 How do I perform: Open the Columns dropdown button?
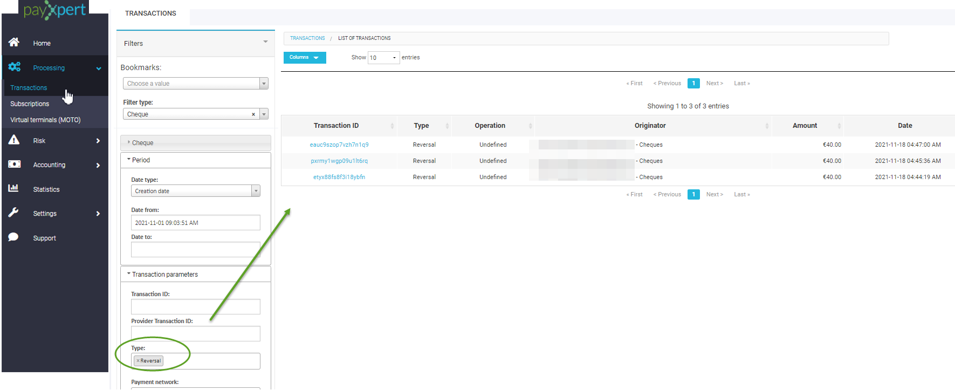pos(305,58)
